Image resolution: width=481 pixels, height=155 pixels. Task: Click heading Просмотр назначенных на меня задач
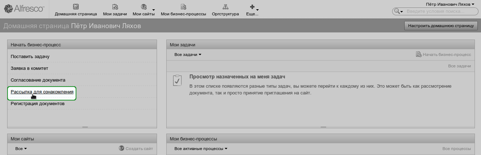(237, 77)
